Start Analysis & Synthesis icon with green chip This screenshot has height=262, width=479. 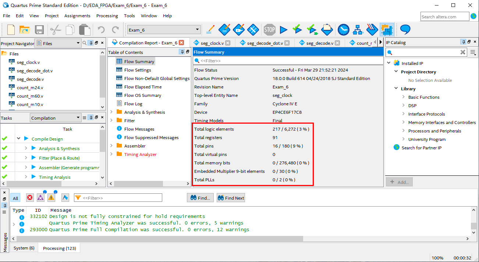coord(312,30)
